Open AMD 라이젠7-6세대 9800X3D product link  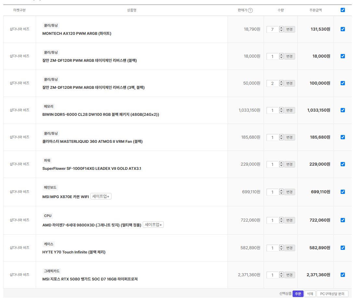pos(92,225)
